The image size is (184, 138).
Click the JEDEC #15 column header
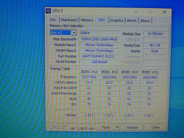pyautogui.click(x=150, y=72)
